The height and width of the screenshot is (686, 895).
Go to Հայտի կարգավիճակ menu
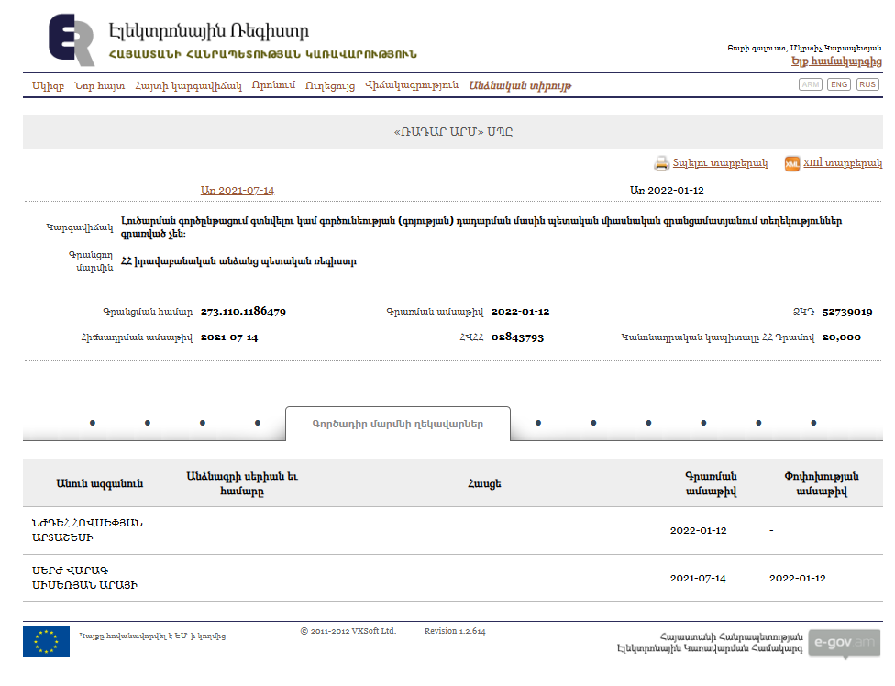pos(188,86)
